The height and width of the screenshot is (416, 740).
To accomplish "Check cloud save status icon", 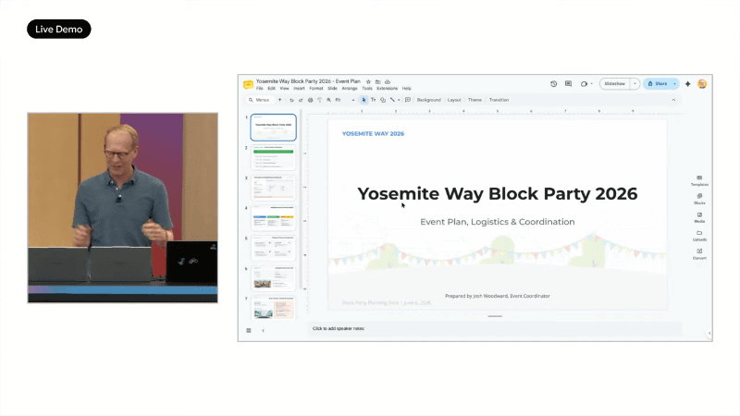I will (x=388, y=81).
